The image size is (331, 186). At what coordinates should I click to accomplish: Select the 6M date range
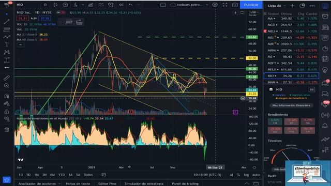pyautogui.click(x=52, y=175)
